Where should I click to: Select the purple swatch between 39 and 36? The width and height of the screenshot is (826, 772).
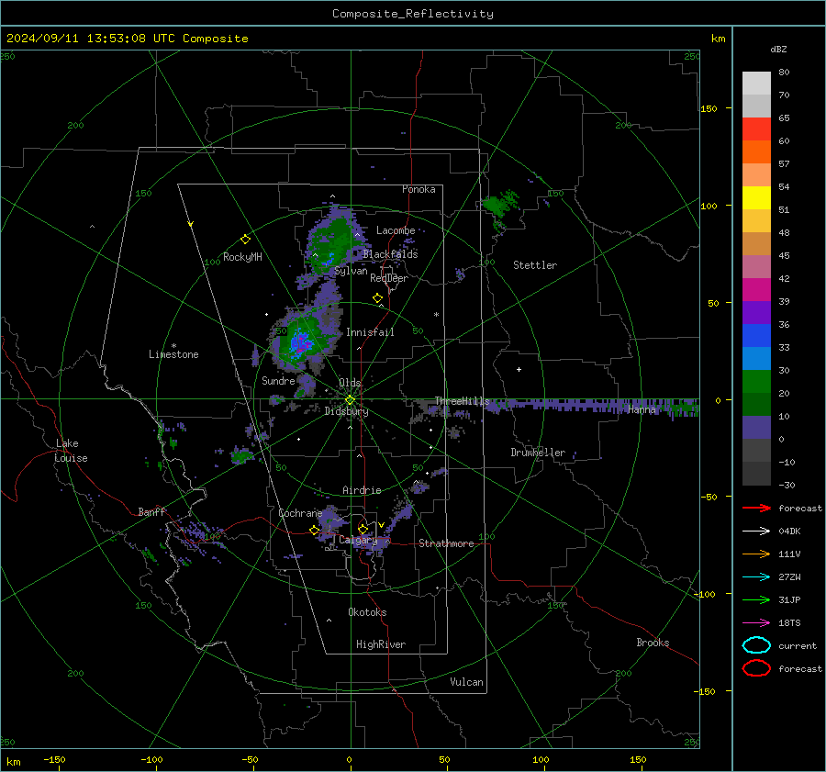[756, 312]
